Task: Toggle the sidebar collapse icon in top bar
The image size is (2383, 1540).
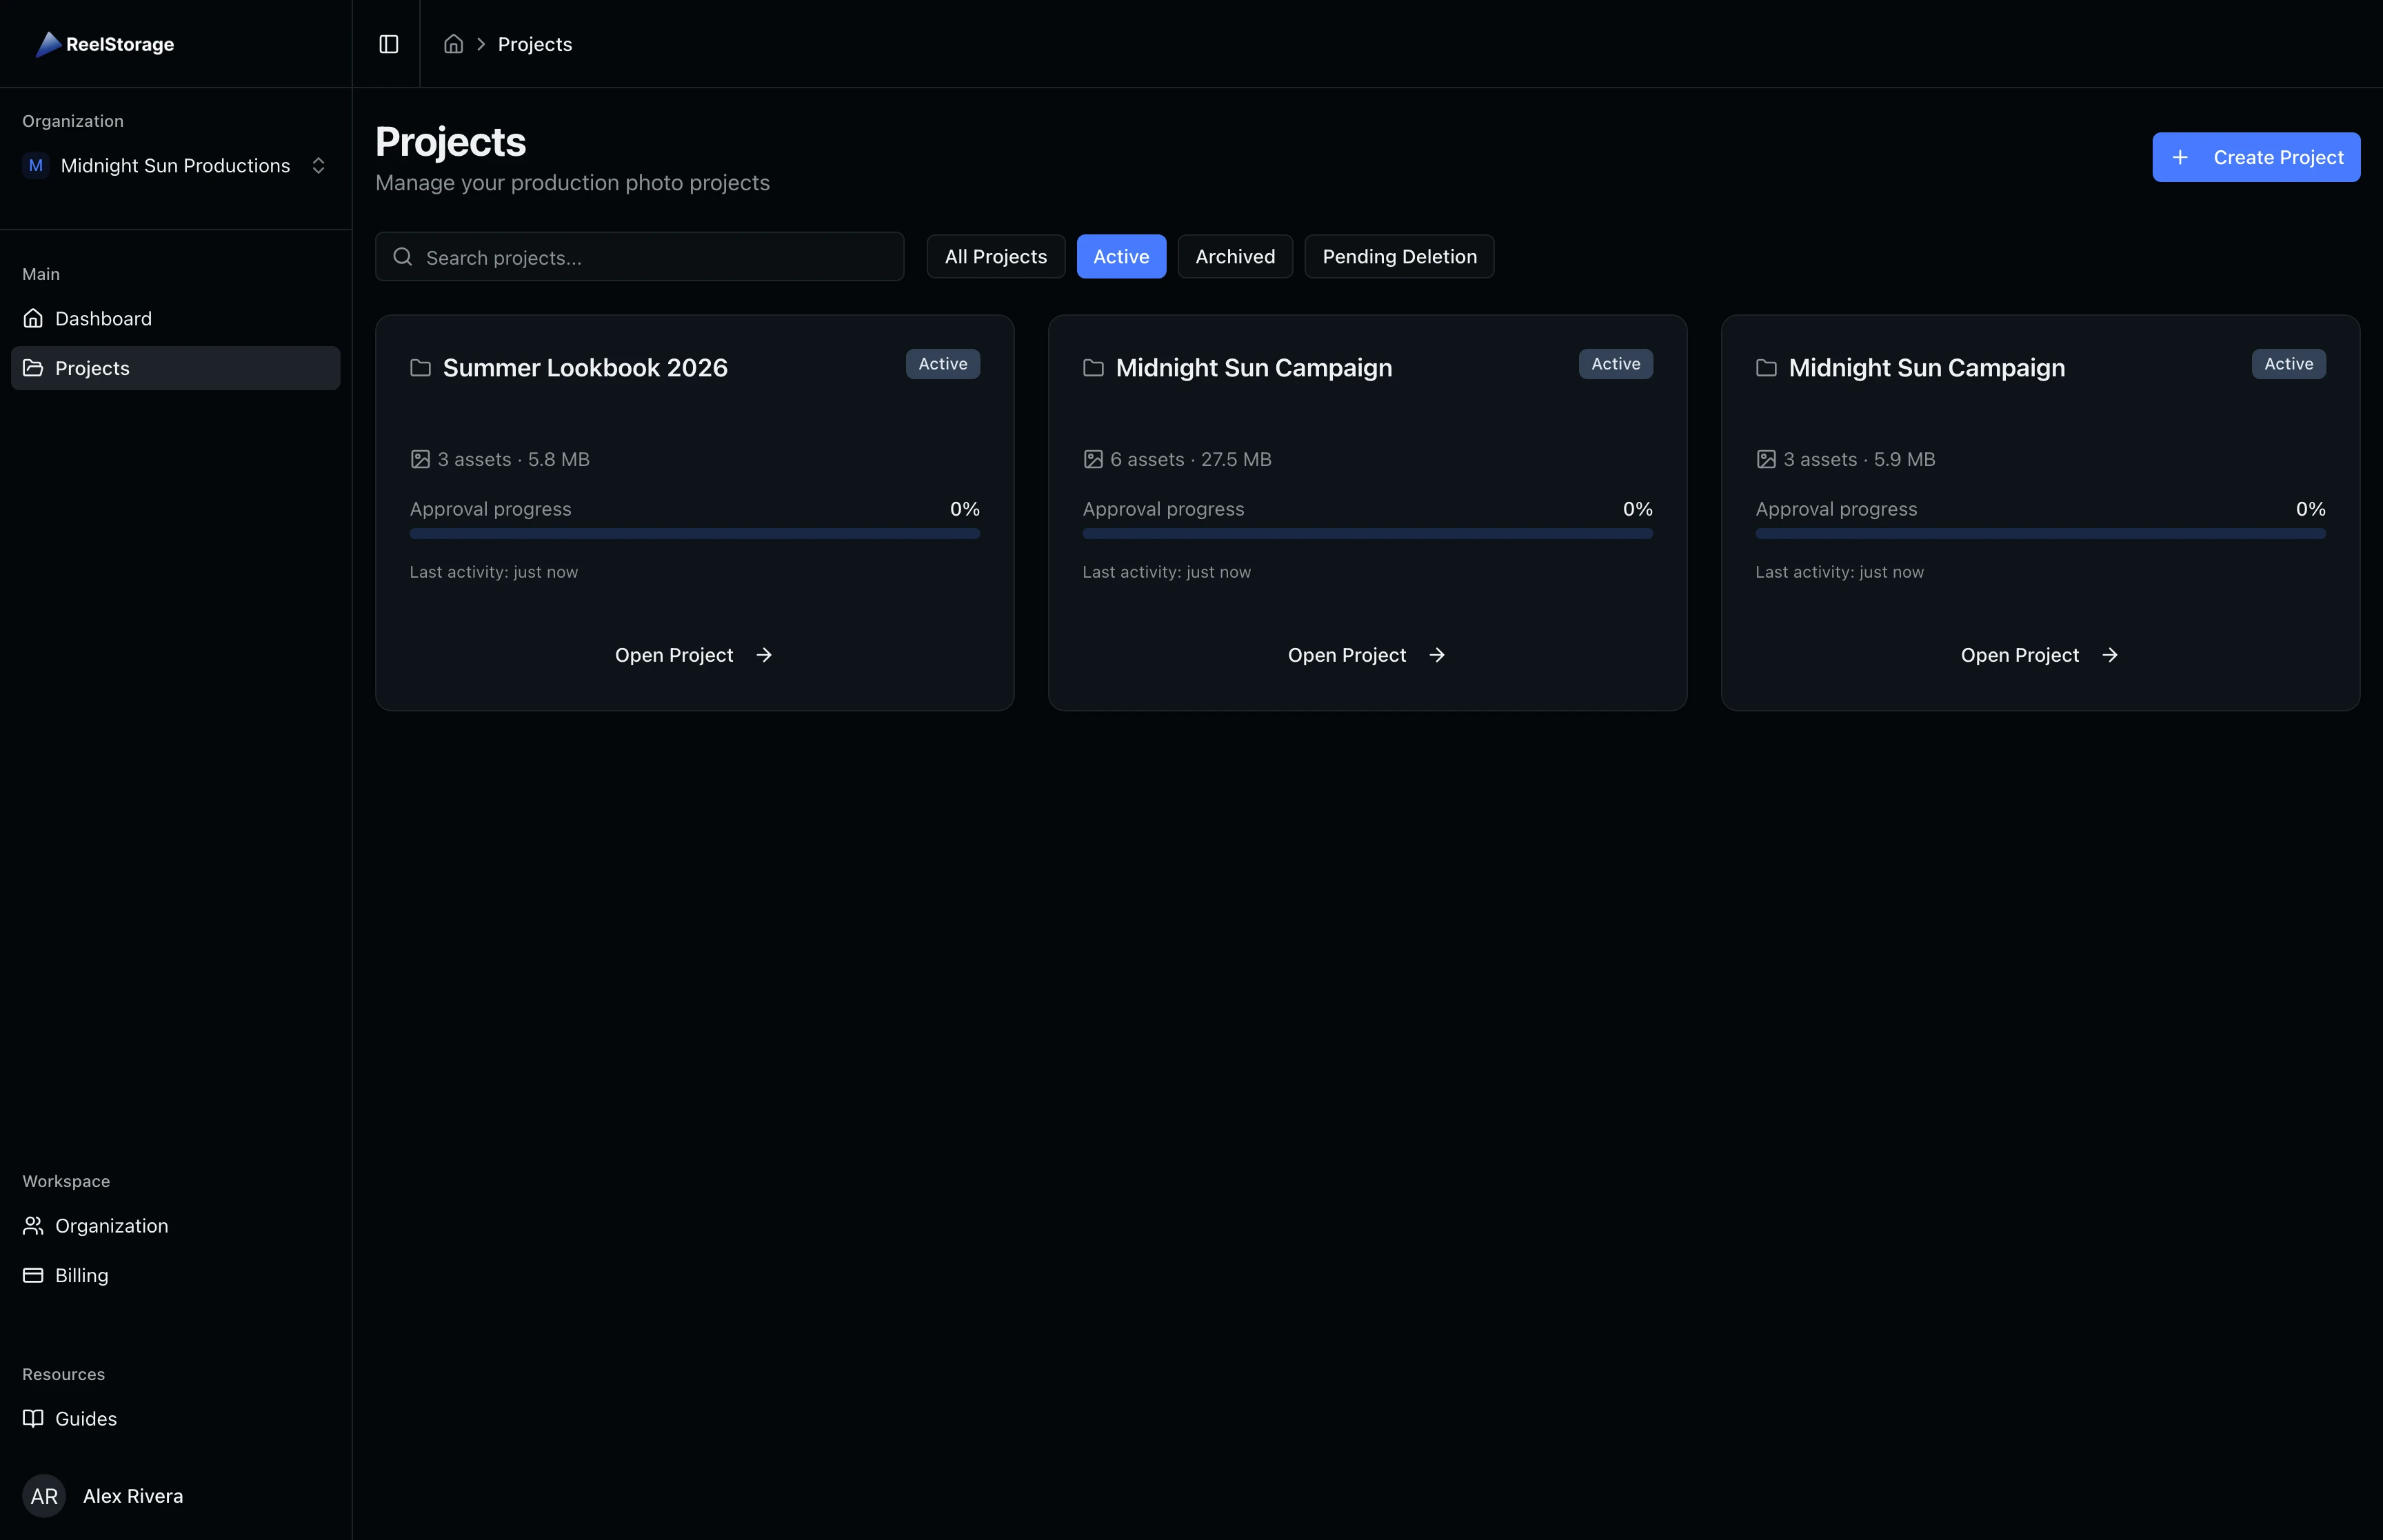Action: pyautogui.click(x=388, y=44)
